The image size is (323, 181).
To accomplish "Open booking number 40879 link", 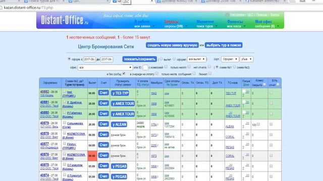I will coord(44,123).
